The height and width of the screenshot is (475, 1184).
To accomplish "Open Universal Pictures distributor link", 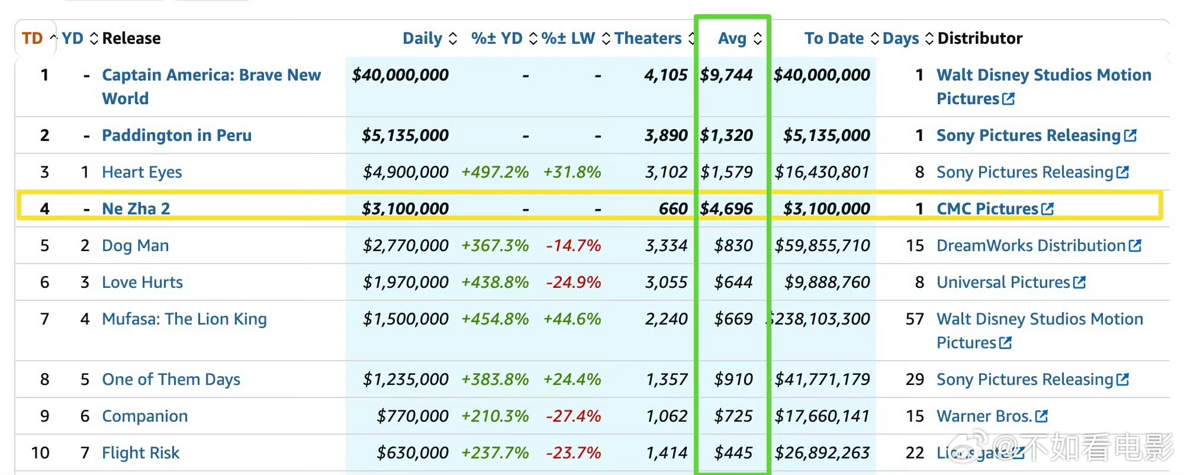I will [x=1003, y=283].
